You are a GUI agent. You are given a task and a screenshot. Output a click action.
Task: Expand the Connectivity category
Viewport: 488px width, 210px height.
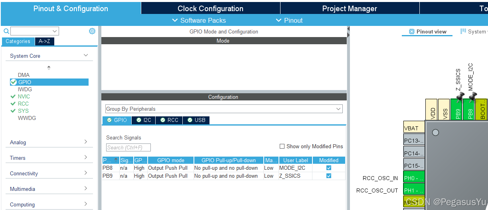85,173
